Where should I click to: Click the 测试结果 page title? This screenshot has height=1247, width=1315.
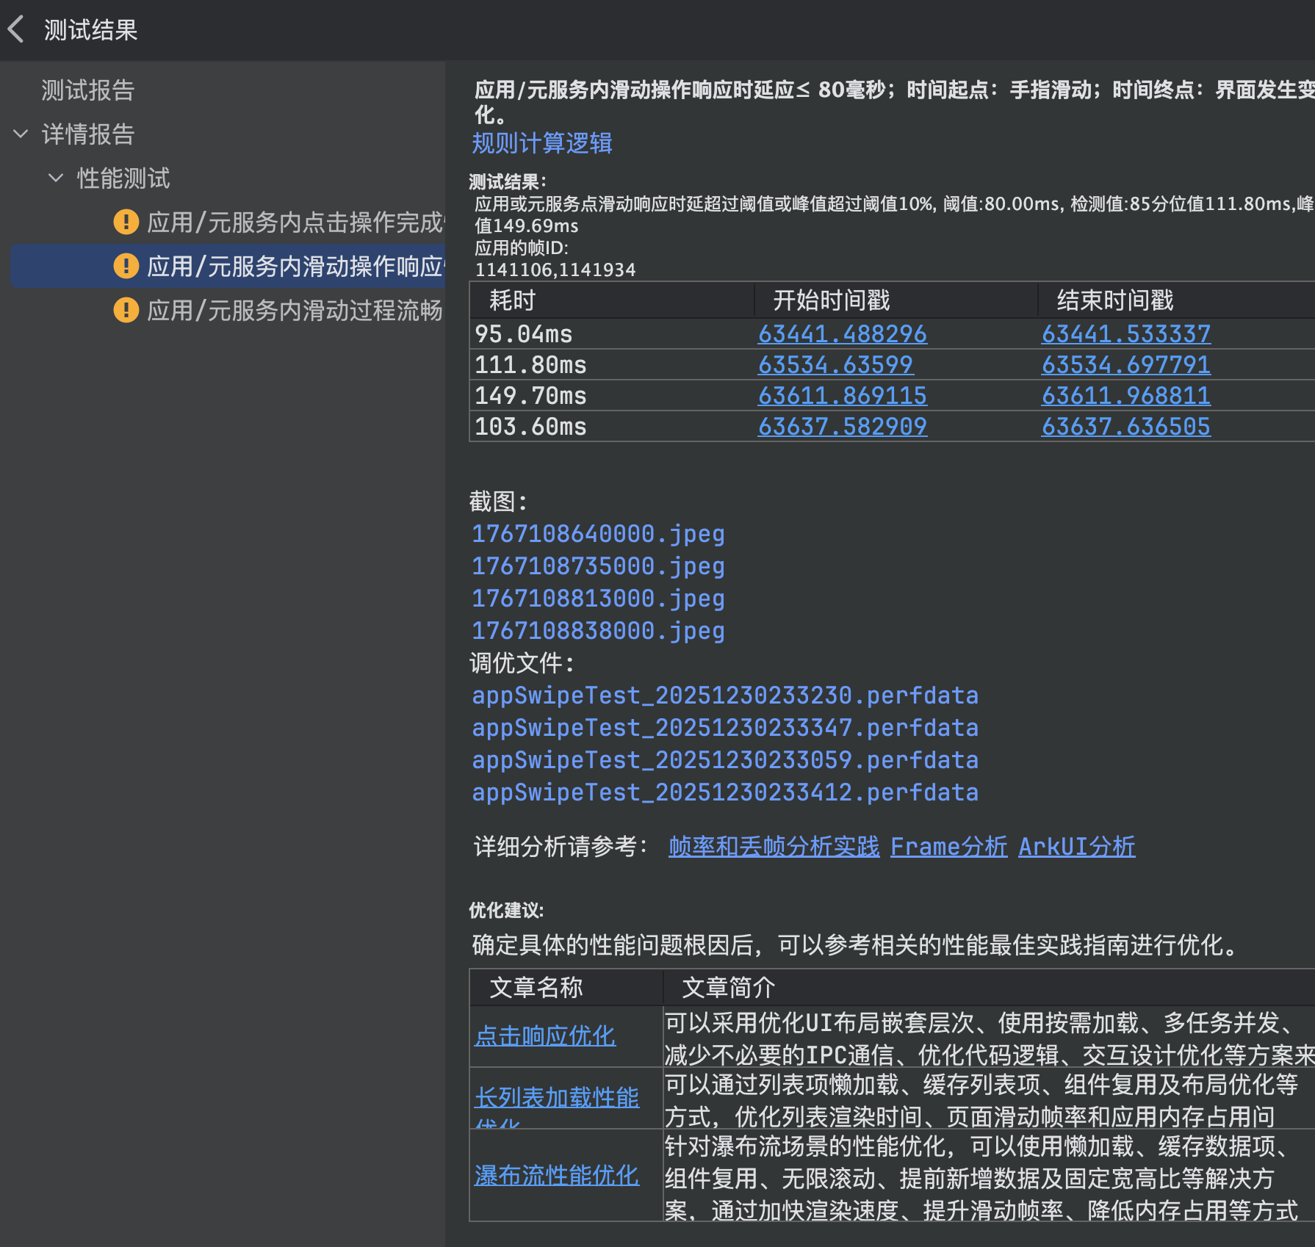click(91, 30)
